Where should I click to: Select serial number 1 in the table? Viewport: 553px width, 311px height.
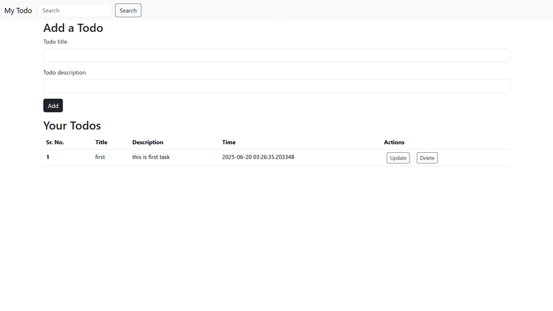(x=47, y=158)
